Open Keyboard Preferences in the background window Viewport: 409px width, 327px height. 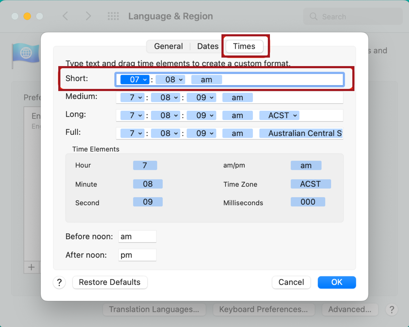point(264,309)
